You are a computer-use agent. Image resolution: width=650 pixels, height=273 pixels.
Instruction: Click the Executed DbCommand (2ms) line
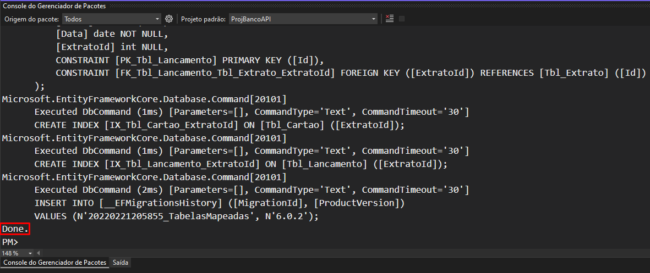pos(252,190)
